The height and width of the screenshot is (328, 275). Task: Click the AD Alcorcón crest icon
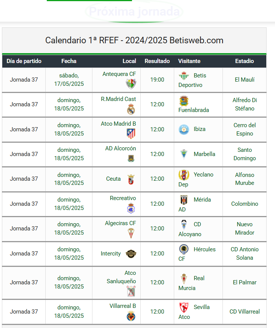(131, 158)
